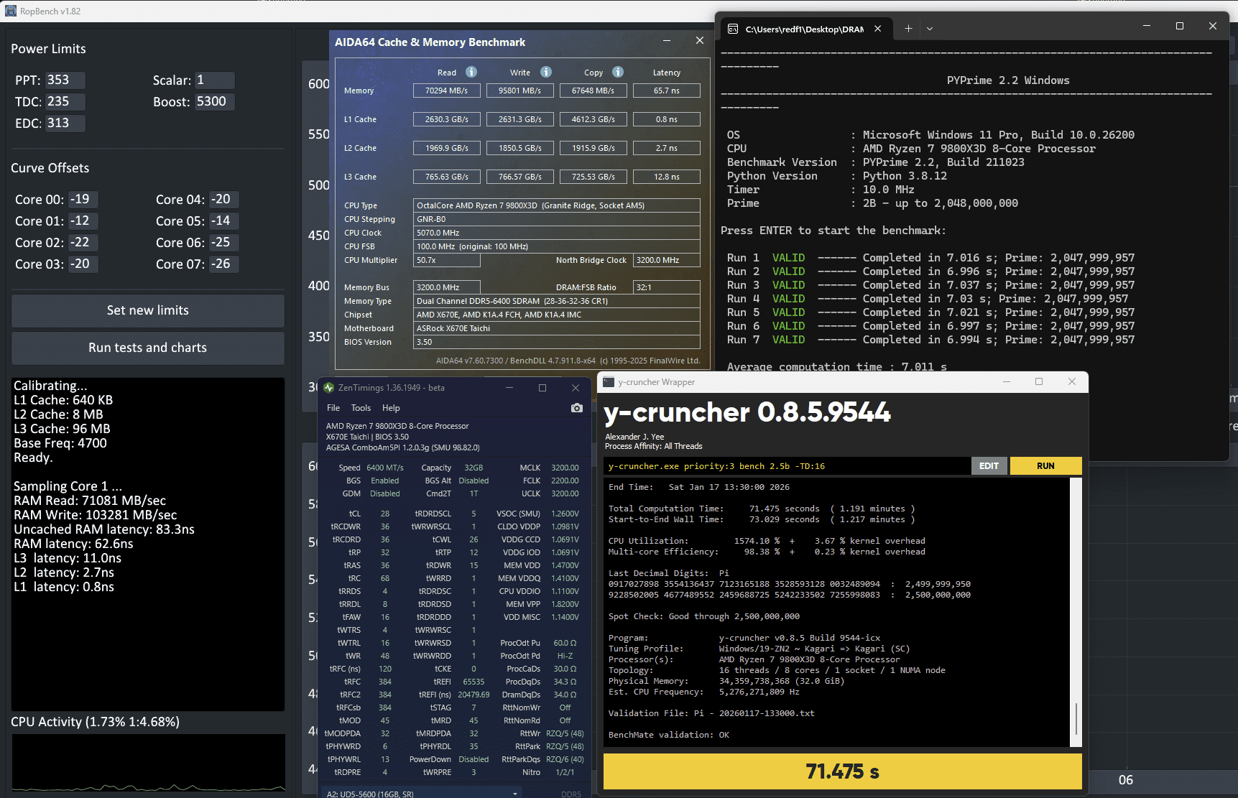Close the AIDA64 Cache & Memory Benchmark window
This screenshot has height=798, width=1238.
coord(700,41)
